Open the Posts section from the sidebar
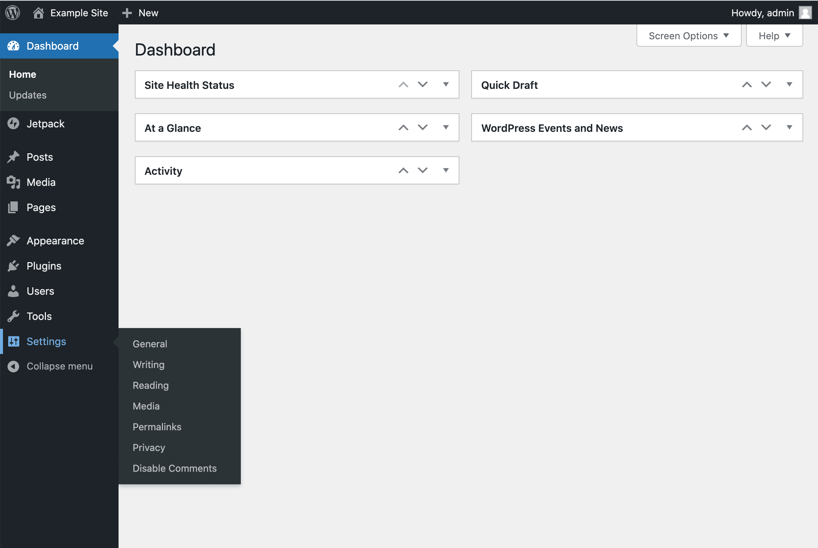The image size is (818, 548). tap(13, 157)
